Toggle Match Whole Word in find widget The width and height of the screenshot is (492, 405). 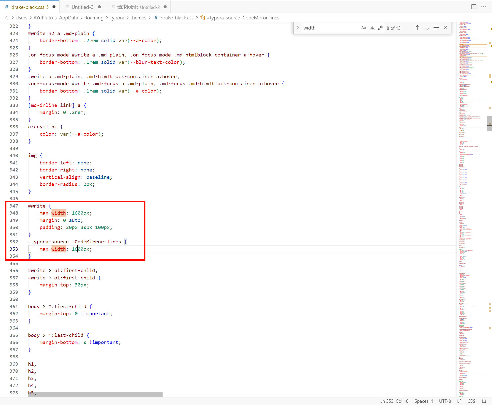(x=372, y=28)
